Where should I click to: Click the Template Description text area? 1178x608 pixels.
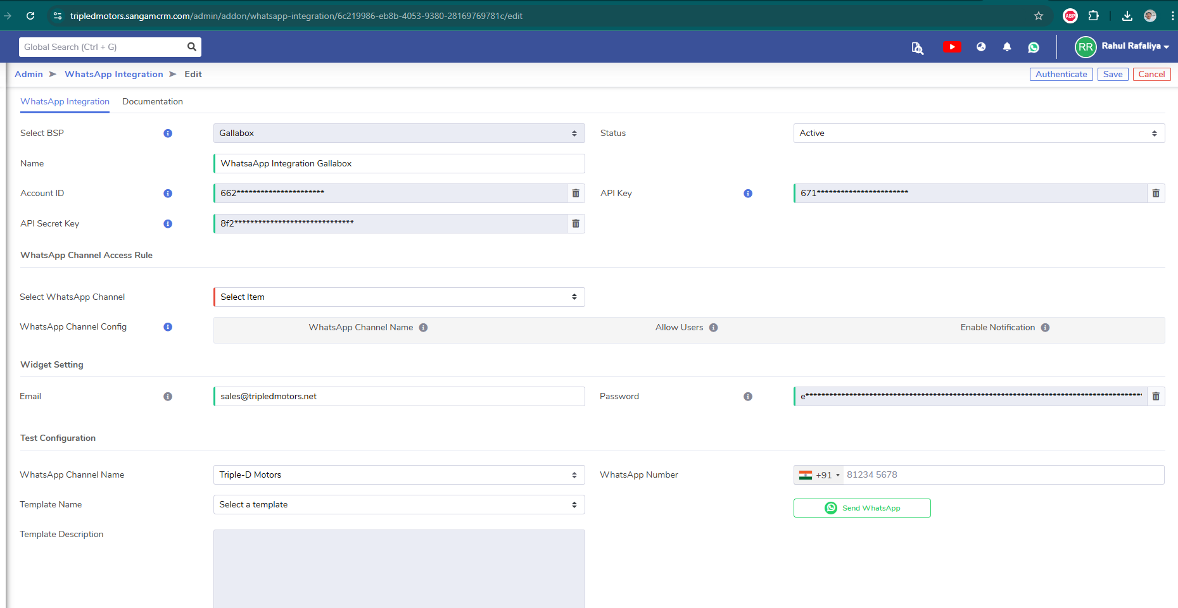coord(399,569)
